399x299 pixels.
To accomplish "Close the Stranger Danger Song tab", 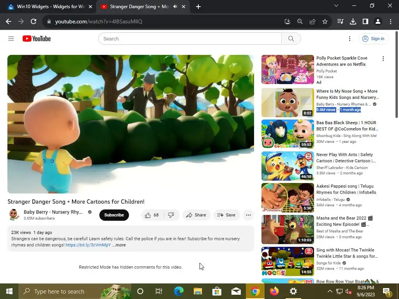I will click(184, 7).
